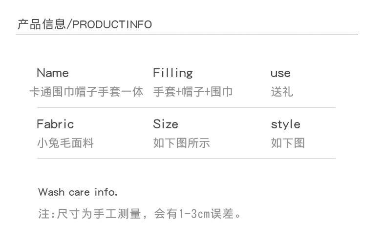
Task: Click the Wash care info. label
Action: [78, 192]
